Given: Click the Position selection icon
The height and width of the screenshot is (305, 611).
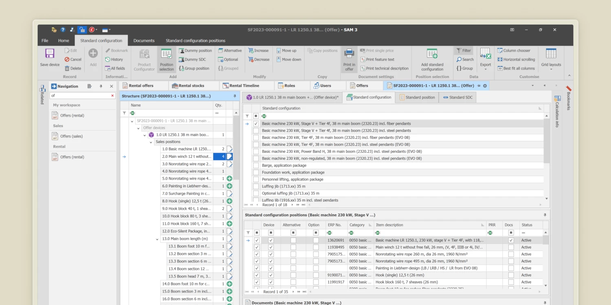Looking at the screenshot, I should pyautogui.click(x=166, y=54).
